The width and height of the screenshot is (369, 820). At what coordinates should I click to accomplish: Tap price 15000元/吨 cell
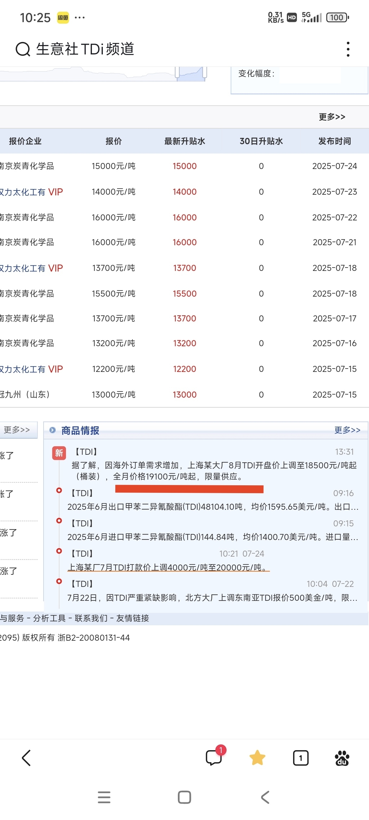pos(114,166)
